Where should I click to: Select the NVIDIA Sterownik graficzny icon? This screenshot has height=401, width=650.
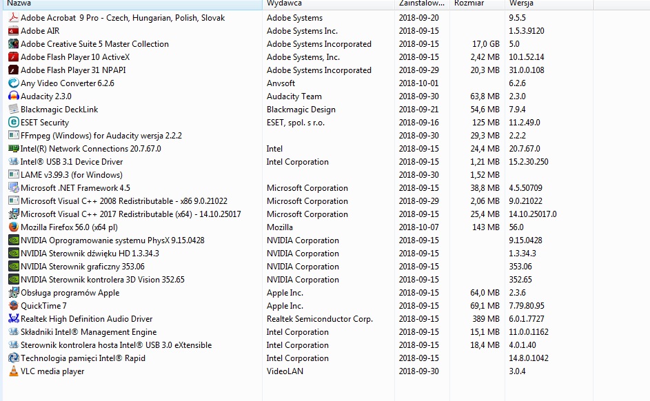[x=14, y=267]
